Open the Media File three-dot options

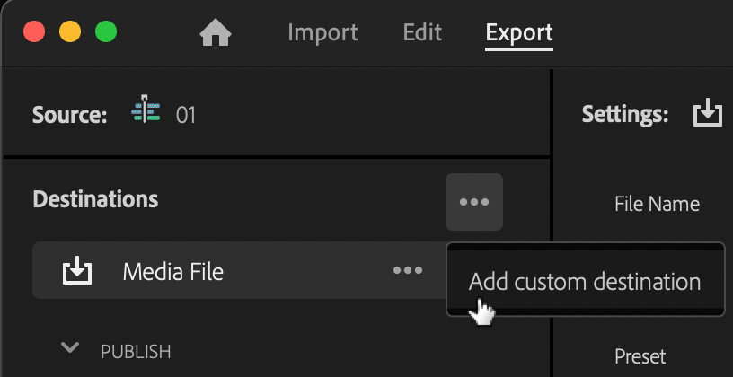pyautogui.click(x=408, y=270)
